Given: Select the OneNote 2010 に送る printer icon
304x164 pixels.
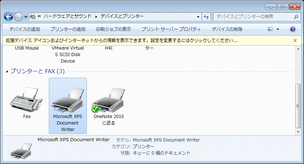Looking at the screenshot, I should click(x=109, y=100).
